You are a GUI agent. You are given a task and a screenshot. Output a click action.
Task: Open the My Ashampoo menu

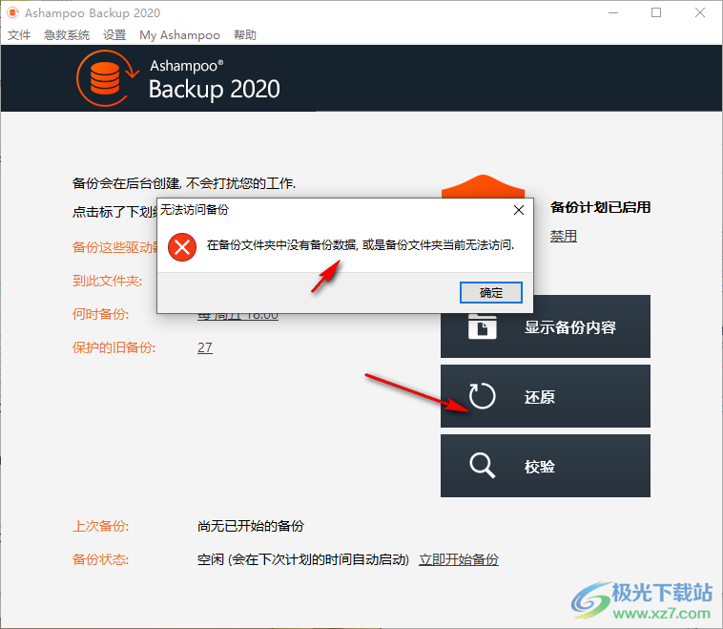click(x=180, y=35)
